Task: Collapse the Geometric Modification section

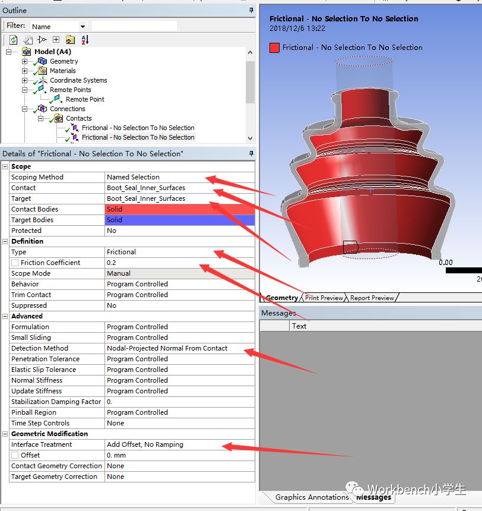Action: pos(5,434)
